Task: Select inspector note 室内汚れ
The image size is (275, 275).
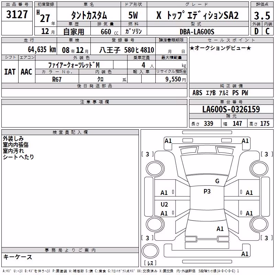Action: [13, 151]
